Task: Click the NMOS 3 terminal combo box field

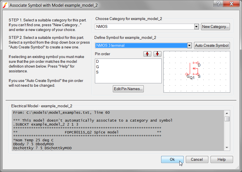Action: click(x=141, y=45)
